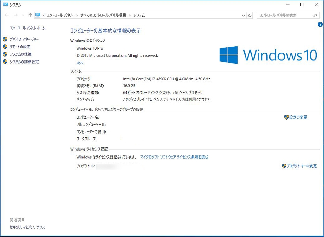Click the ペンとタッチ label
Image resolution: width=324 pixels, height=237 pixels.
pos(85,100)
